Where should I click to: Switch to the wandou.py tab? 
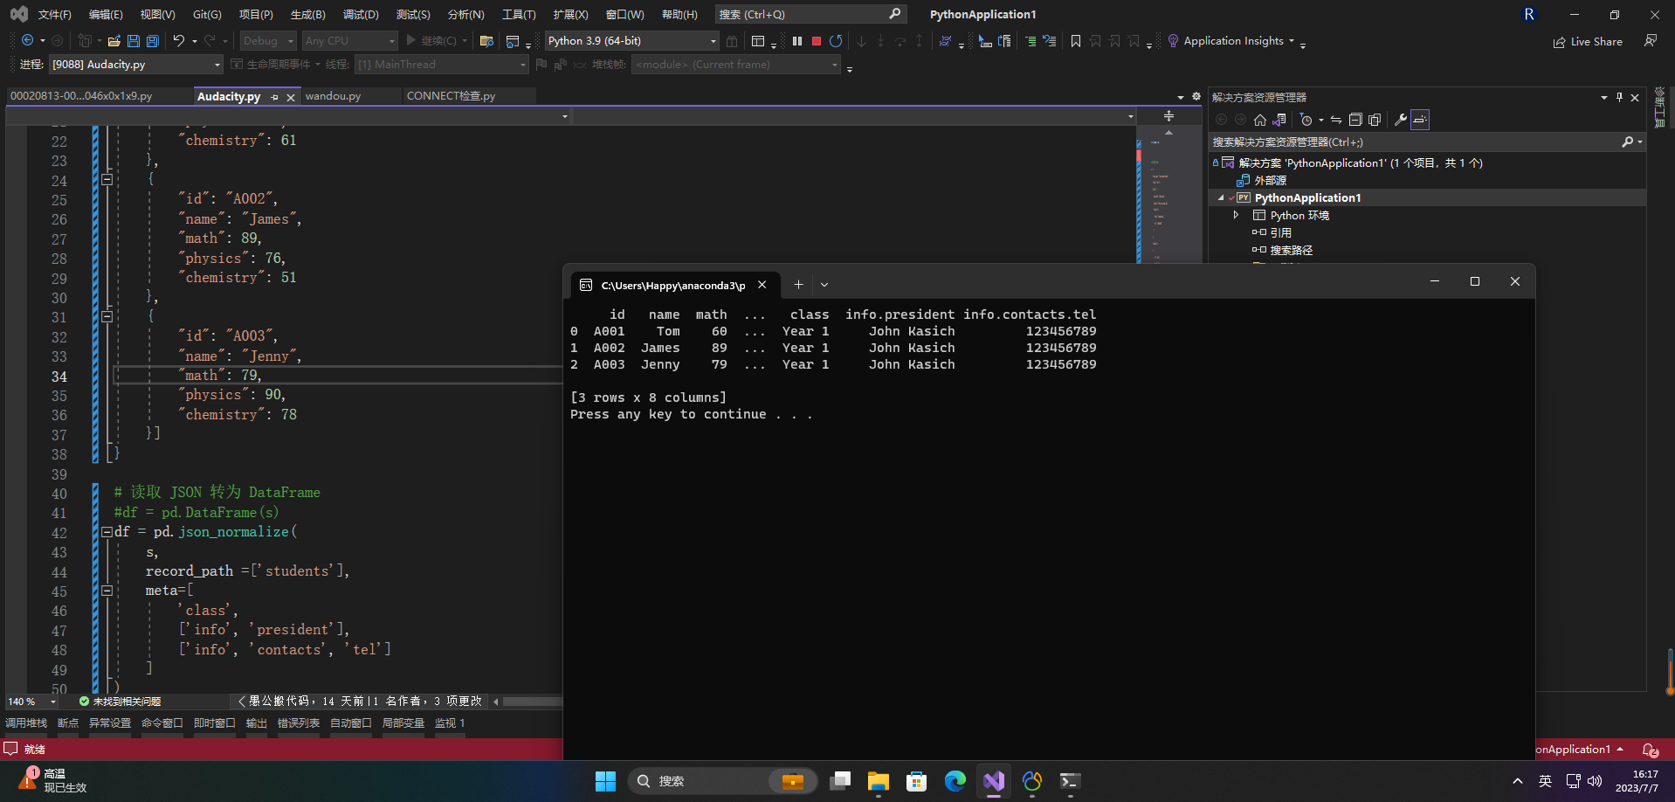point(333,96)
